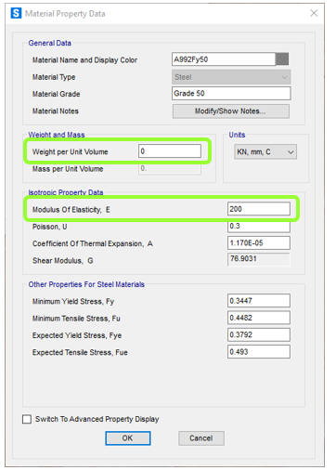Click the 'Coefficient Of Thermal Expansion, A' label
This screenshot has width=336, height=470.
93,243
